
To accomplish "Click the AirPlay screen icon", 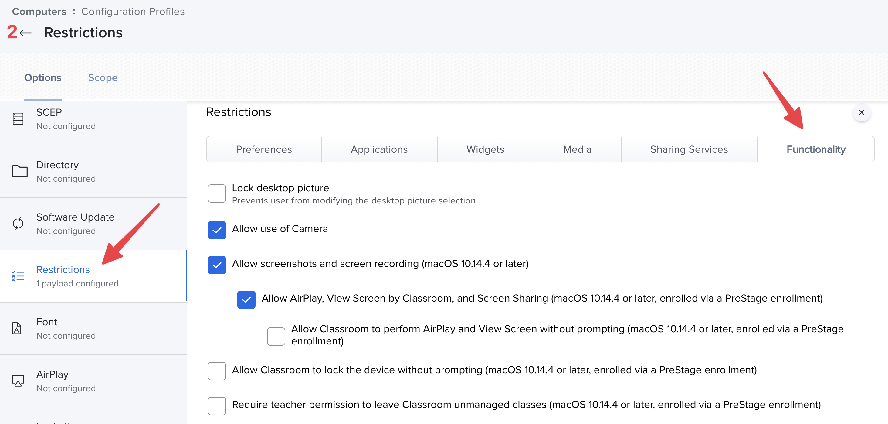I will tap(18, 381).
